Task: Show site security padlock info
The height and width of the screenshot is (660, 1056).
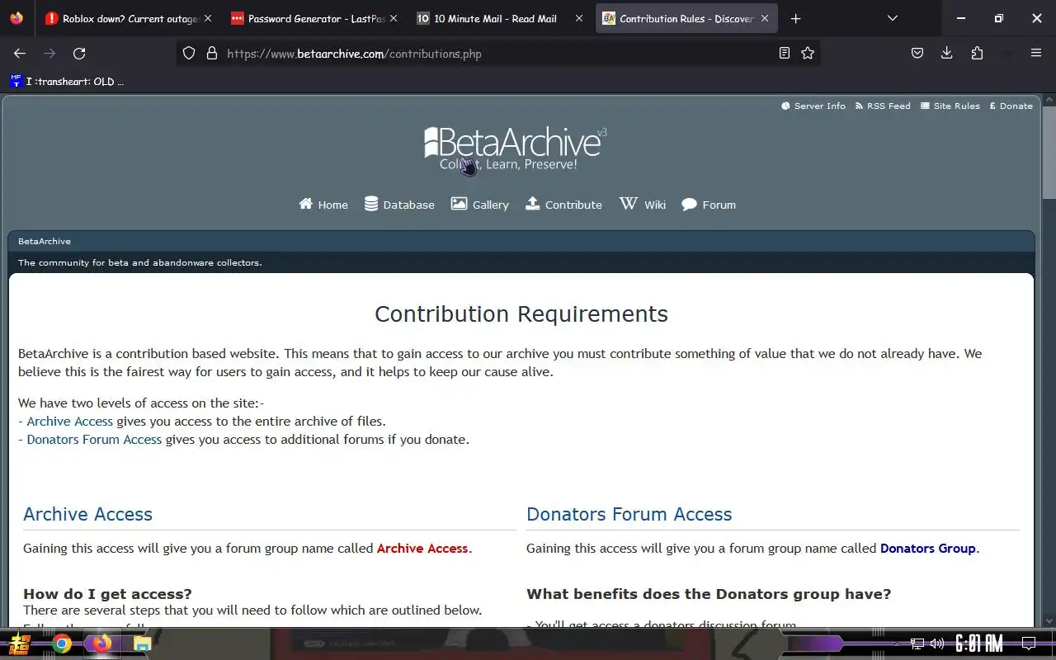Action: coord(212,53)
